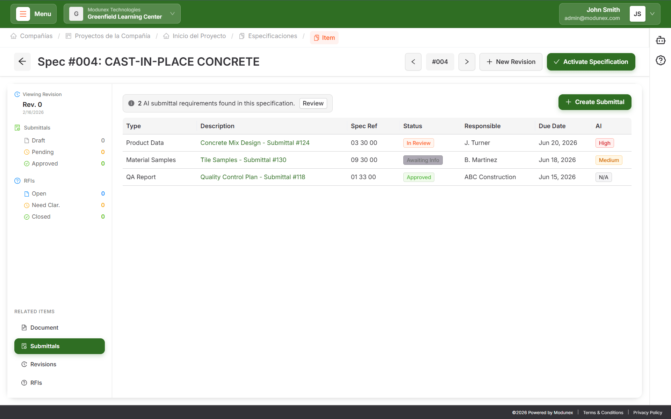Click the toolbox icon in right sidebar

(x=661, y=40)
